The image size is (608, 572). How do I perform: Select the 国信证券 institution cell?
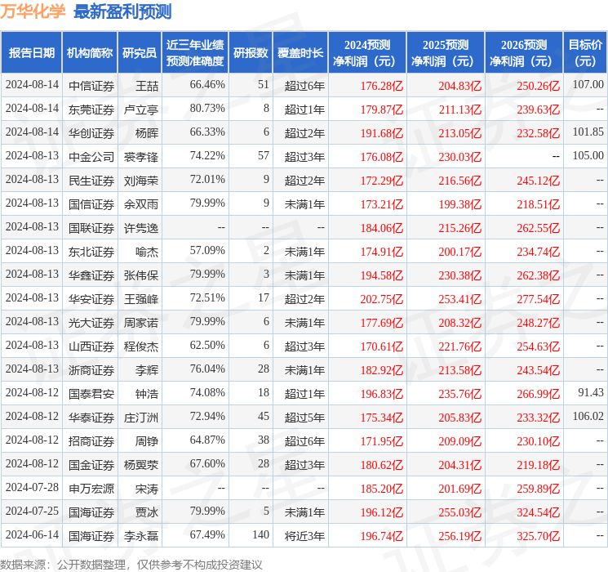(x=91, y=203)
